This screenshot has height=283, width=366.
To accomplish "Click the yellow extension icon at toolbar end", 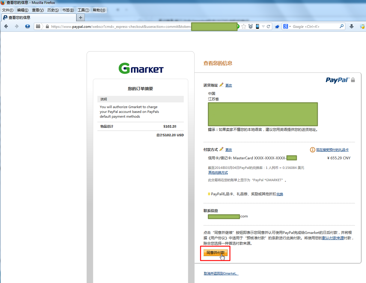I will pos(362,26).
